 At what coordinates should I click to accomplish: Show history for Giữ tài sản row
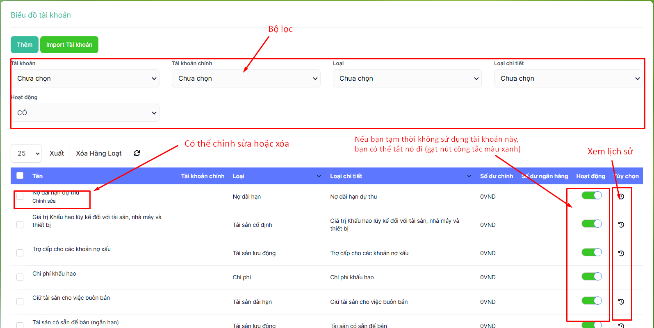[621, 302]
